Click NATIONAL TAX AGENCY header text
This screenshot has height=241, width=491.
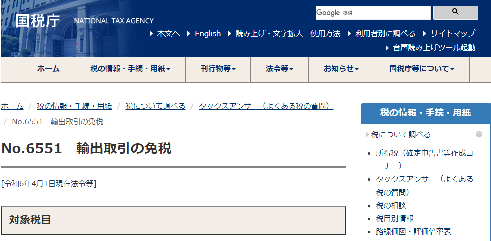point(114,21)
